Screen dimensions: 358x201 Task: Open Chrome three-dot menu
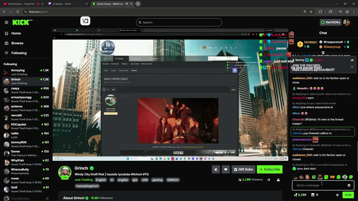(354, 12)
